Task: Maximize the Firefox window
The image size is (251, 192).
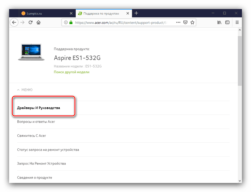Action: tap(224, 13)
